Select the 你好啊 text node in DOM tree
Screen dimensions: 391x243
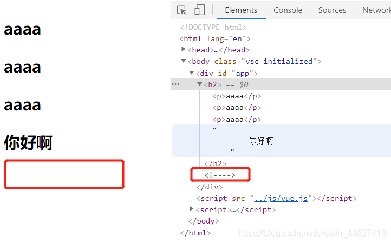(x=261, y=141)
